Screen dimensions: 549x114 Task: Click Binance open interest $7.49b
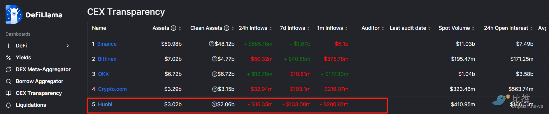525,44
